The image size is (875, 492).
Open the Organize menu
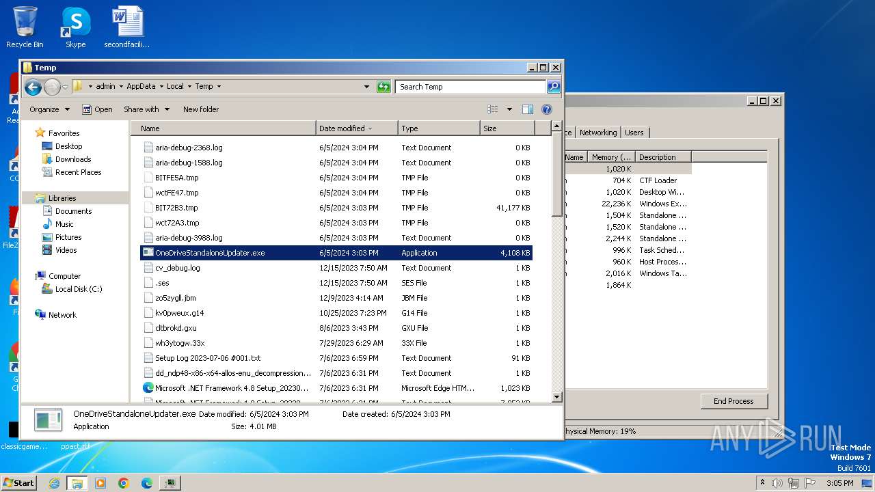click(50, 109)
